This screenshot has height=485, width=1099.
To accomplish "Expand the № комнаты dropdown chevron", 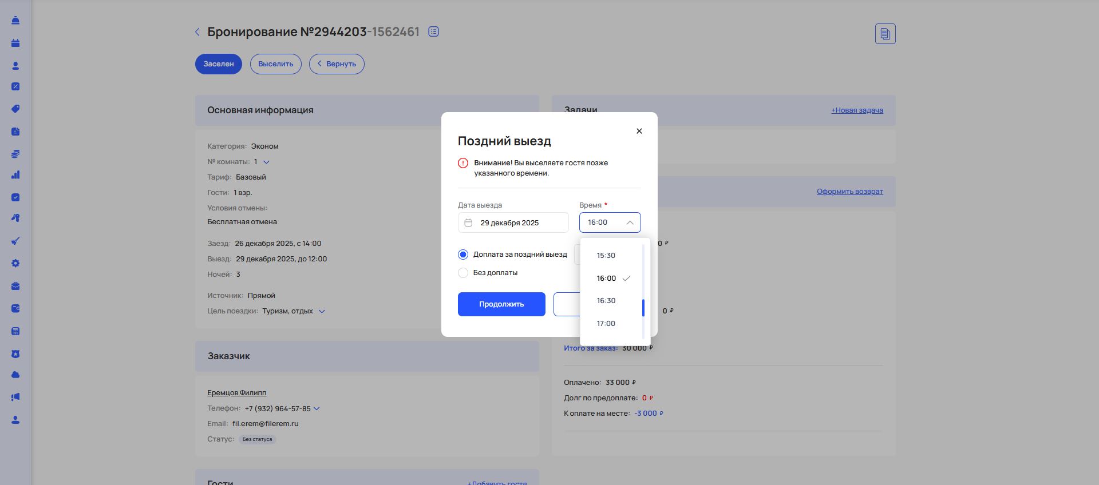I will [266, 162].
